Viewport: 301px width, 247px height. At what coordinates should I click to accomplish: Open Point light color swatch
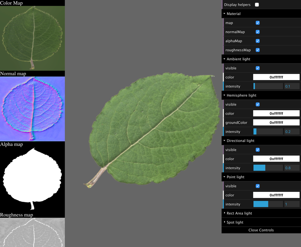276,195
